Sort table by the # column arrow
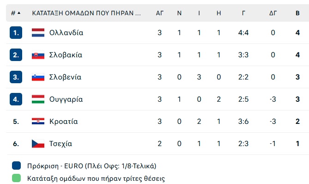Viewport: 309px width, 184px height. (x=19, y=13)
